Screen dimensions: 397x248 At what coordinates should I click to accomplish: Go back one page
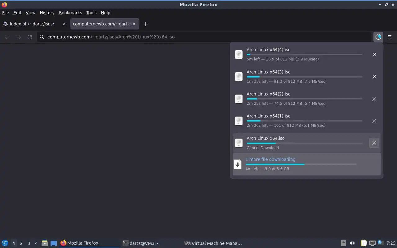7,37
